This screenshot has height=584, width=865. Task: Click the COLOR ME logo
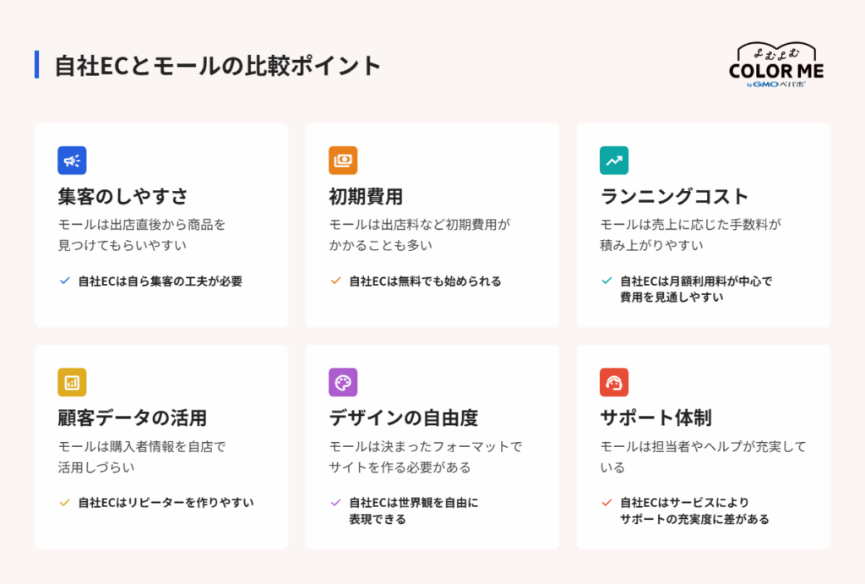(x=776, y=65)
